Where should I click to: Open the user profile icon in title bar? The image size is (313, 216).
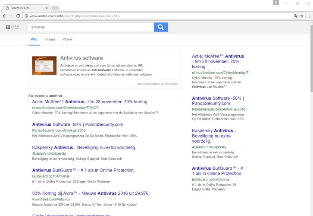[275, 2]
